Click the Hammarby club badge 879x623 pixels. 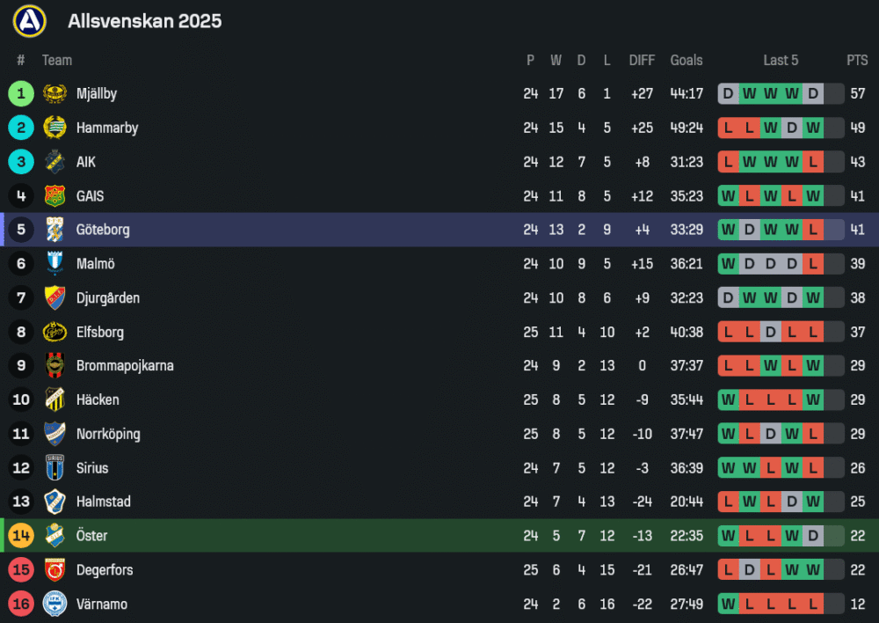54,128
